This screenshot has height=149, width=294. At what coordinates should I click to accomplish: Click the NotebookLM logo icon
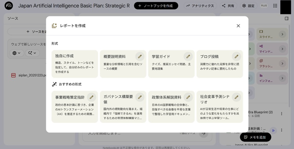[x=8, y=6]
